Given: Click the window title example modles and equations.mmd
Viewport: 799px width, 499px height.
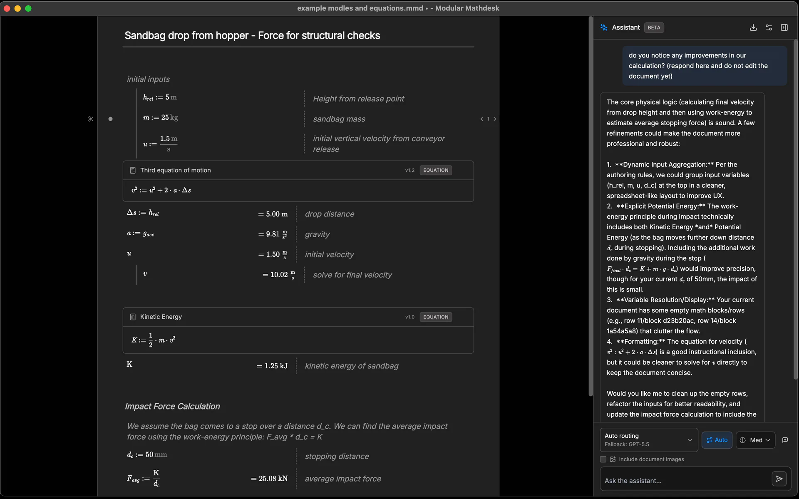Looking at the screenshot, I should point(360,8).
